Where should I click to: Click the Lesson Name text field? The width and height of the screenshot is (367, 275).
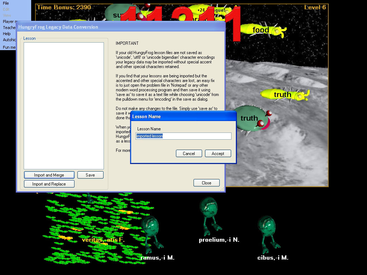183,136
